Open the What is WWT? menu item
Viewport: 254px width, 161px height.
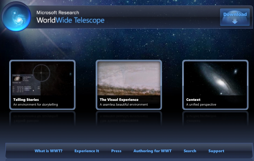click(x=48, y=151)
